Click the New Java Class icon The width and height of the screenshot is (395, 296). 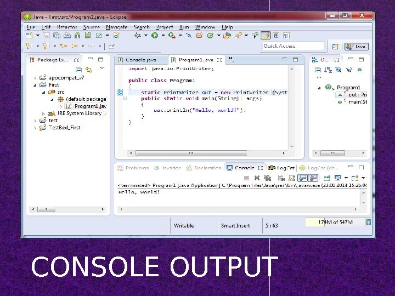pos(210,36)
